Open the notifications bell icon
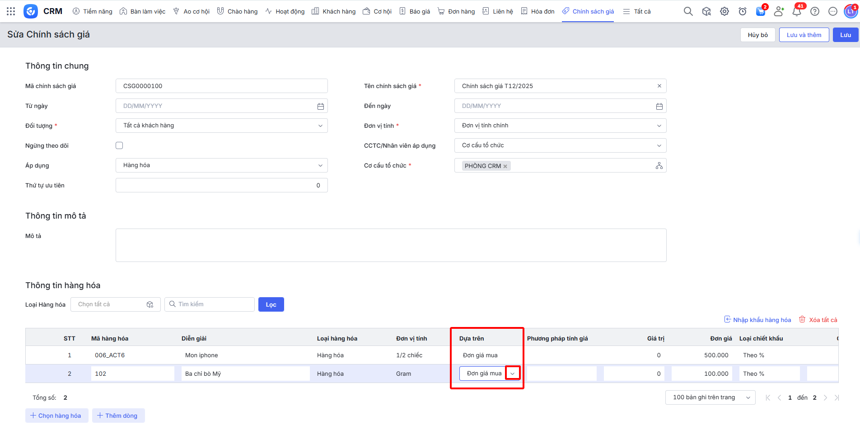 pos(796,12)
